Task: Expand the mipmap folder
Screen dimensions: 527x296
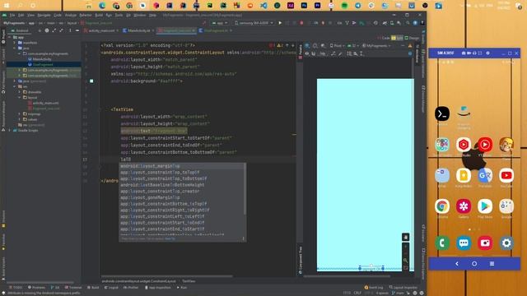Action: pyautogui.click(x=20, y=114)
